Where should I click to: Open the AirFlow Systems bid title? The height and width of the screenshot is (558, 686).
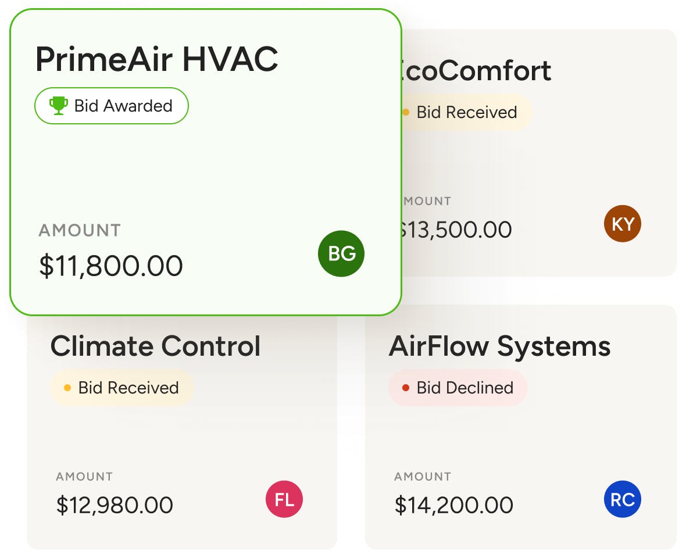[499, 346]
